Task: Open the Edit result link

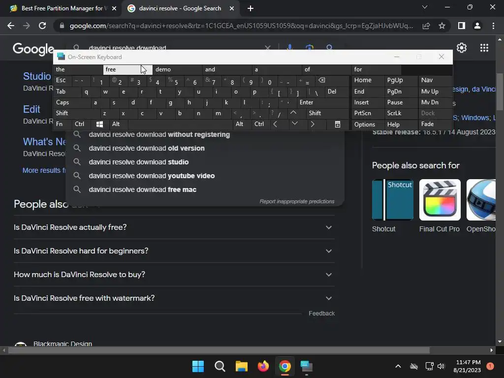Action: pos(31,109)
